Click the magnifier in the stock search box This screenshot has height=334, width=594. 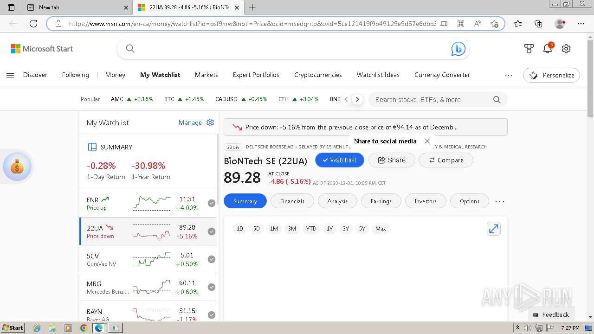497,100
